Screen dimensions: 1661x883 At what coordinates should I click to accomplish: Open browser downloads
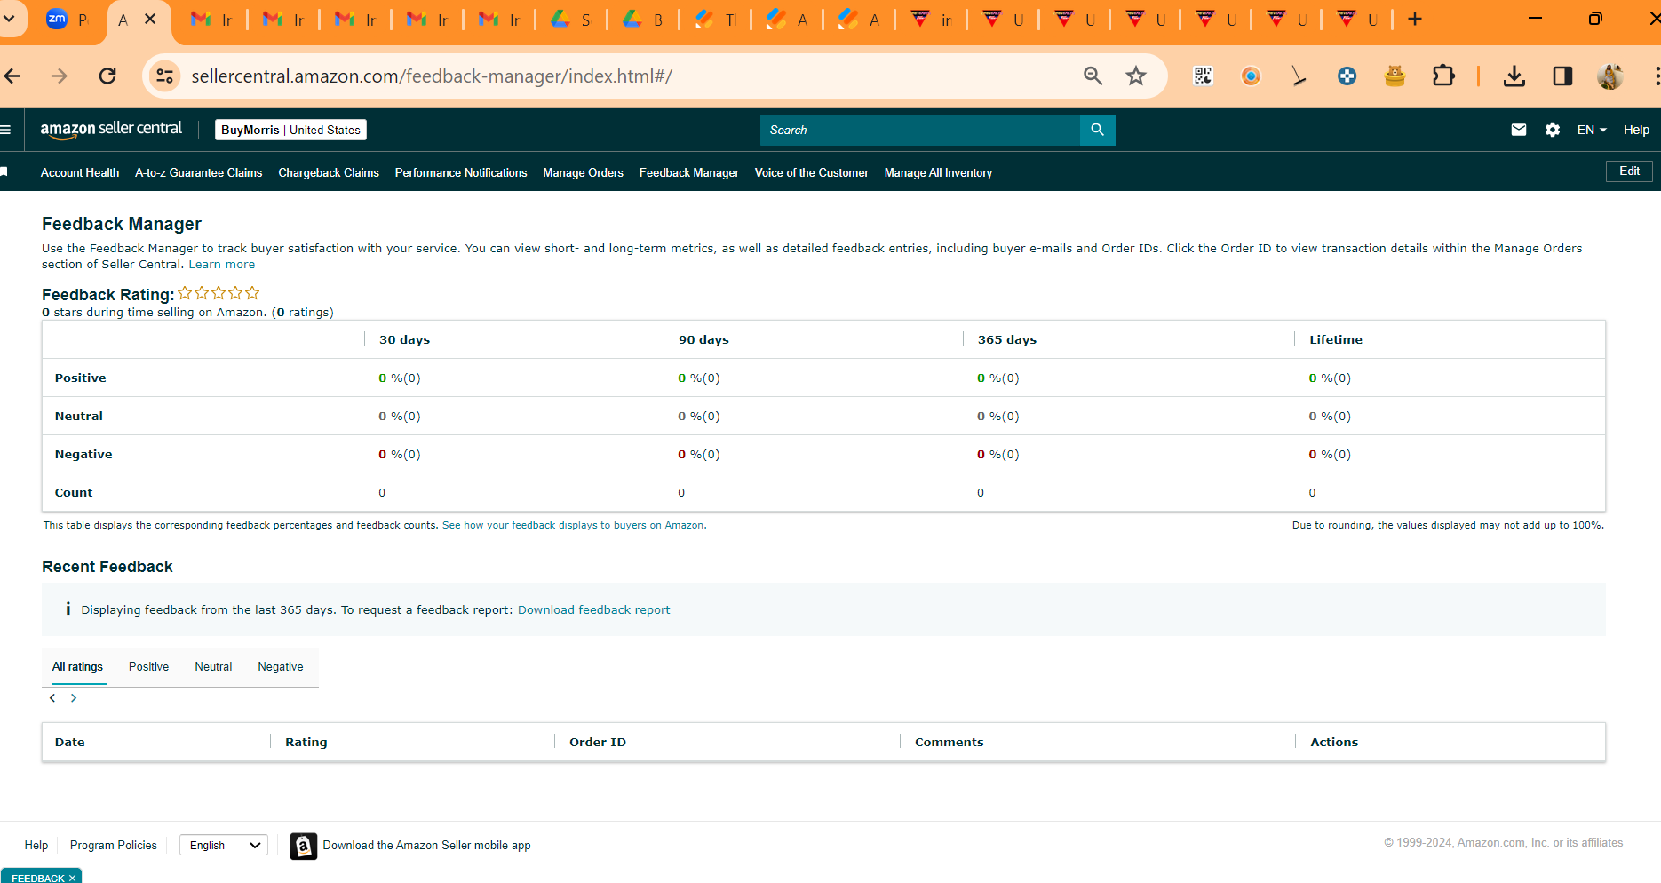point(1514,76)
